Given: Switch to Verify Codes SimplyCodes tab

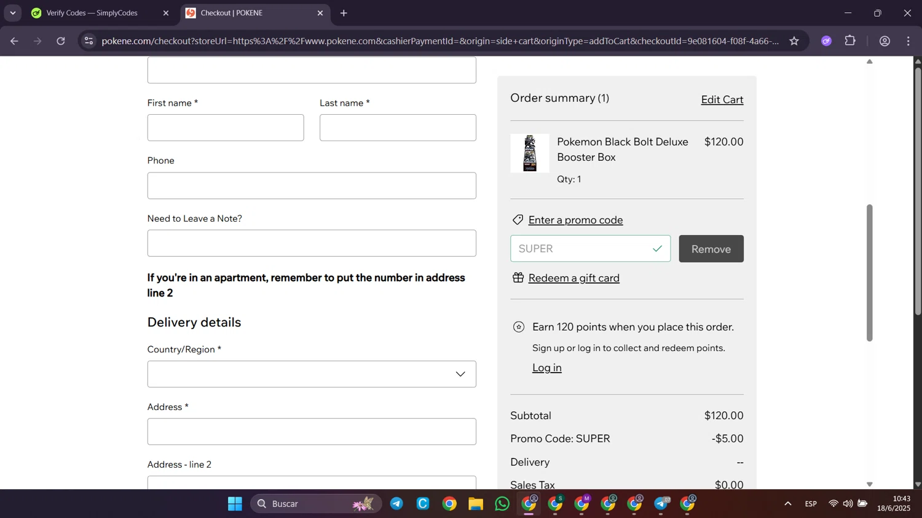Looking at the screenshot, I should coord(92,13).
